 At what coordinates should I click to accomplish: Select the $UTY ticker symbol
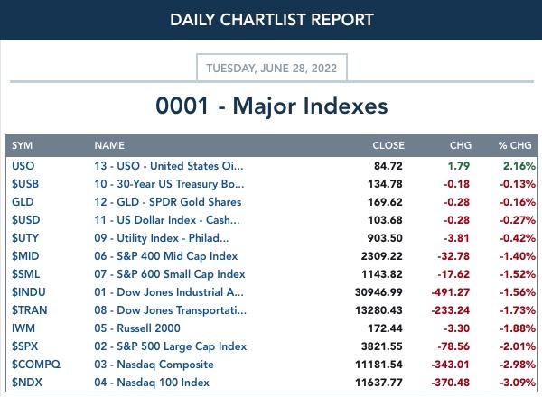(25, 238)
